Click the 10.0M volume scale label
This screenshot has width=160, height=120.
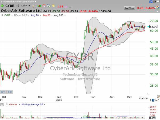[x=153, y=113]
